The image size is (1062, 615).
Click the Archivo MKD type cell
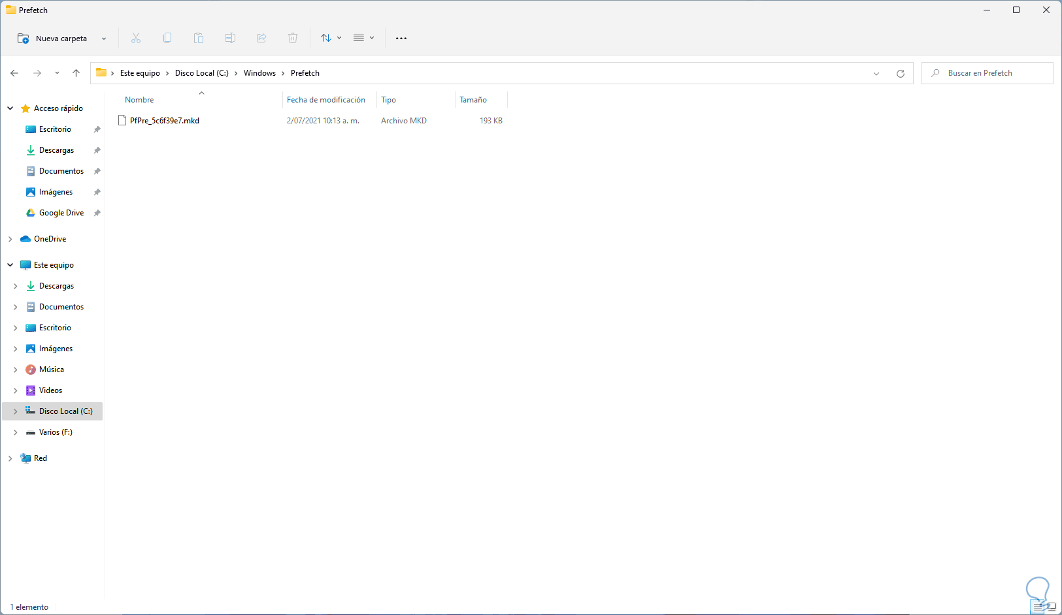point(404,121)
